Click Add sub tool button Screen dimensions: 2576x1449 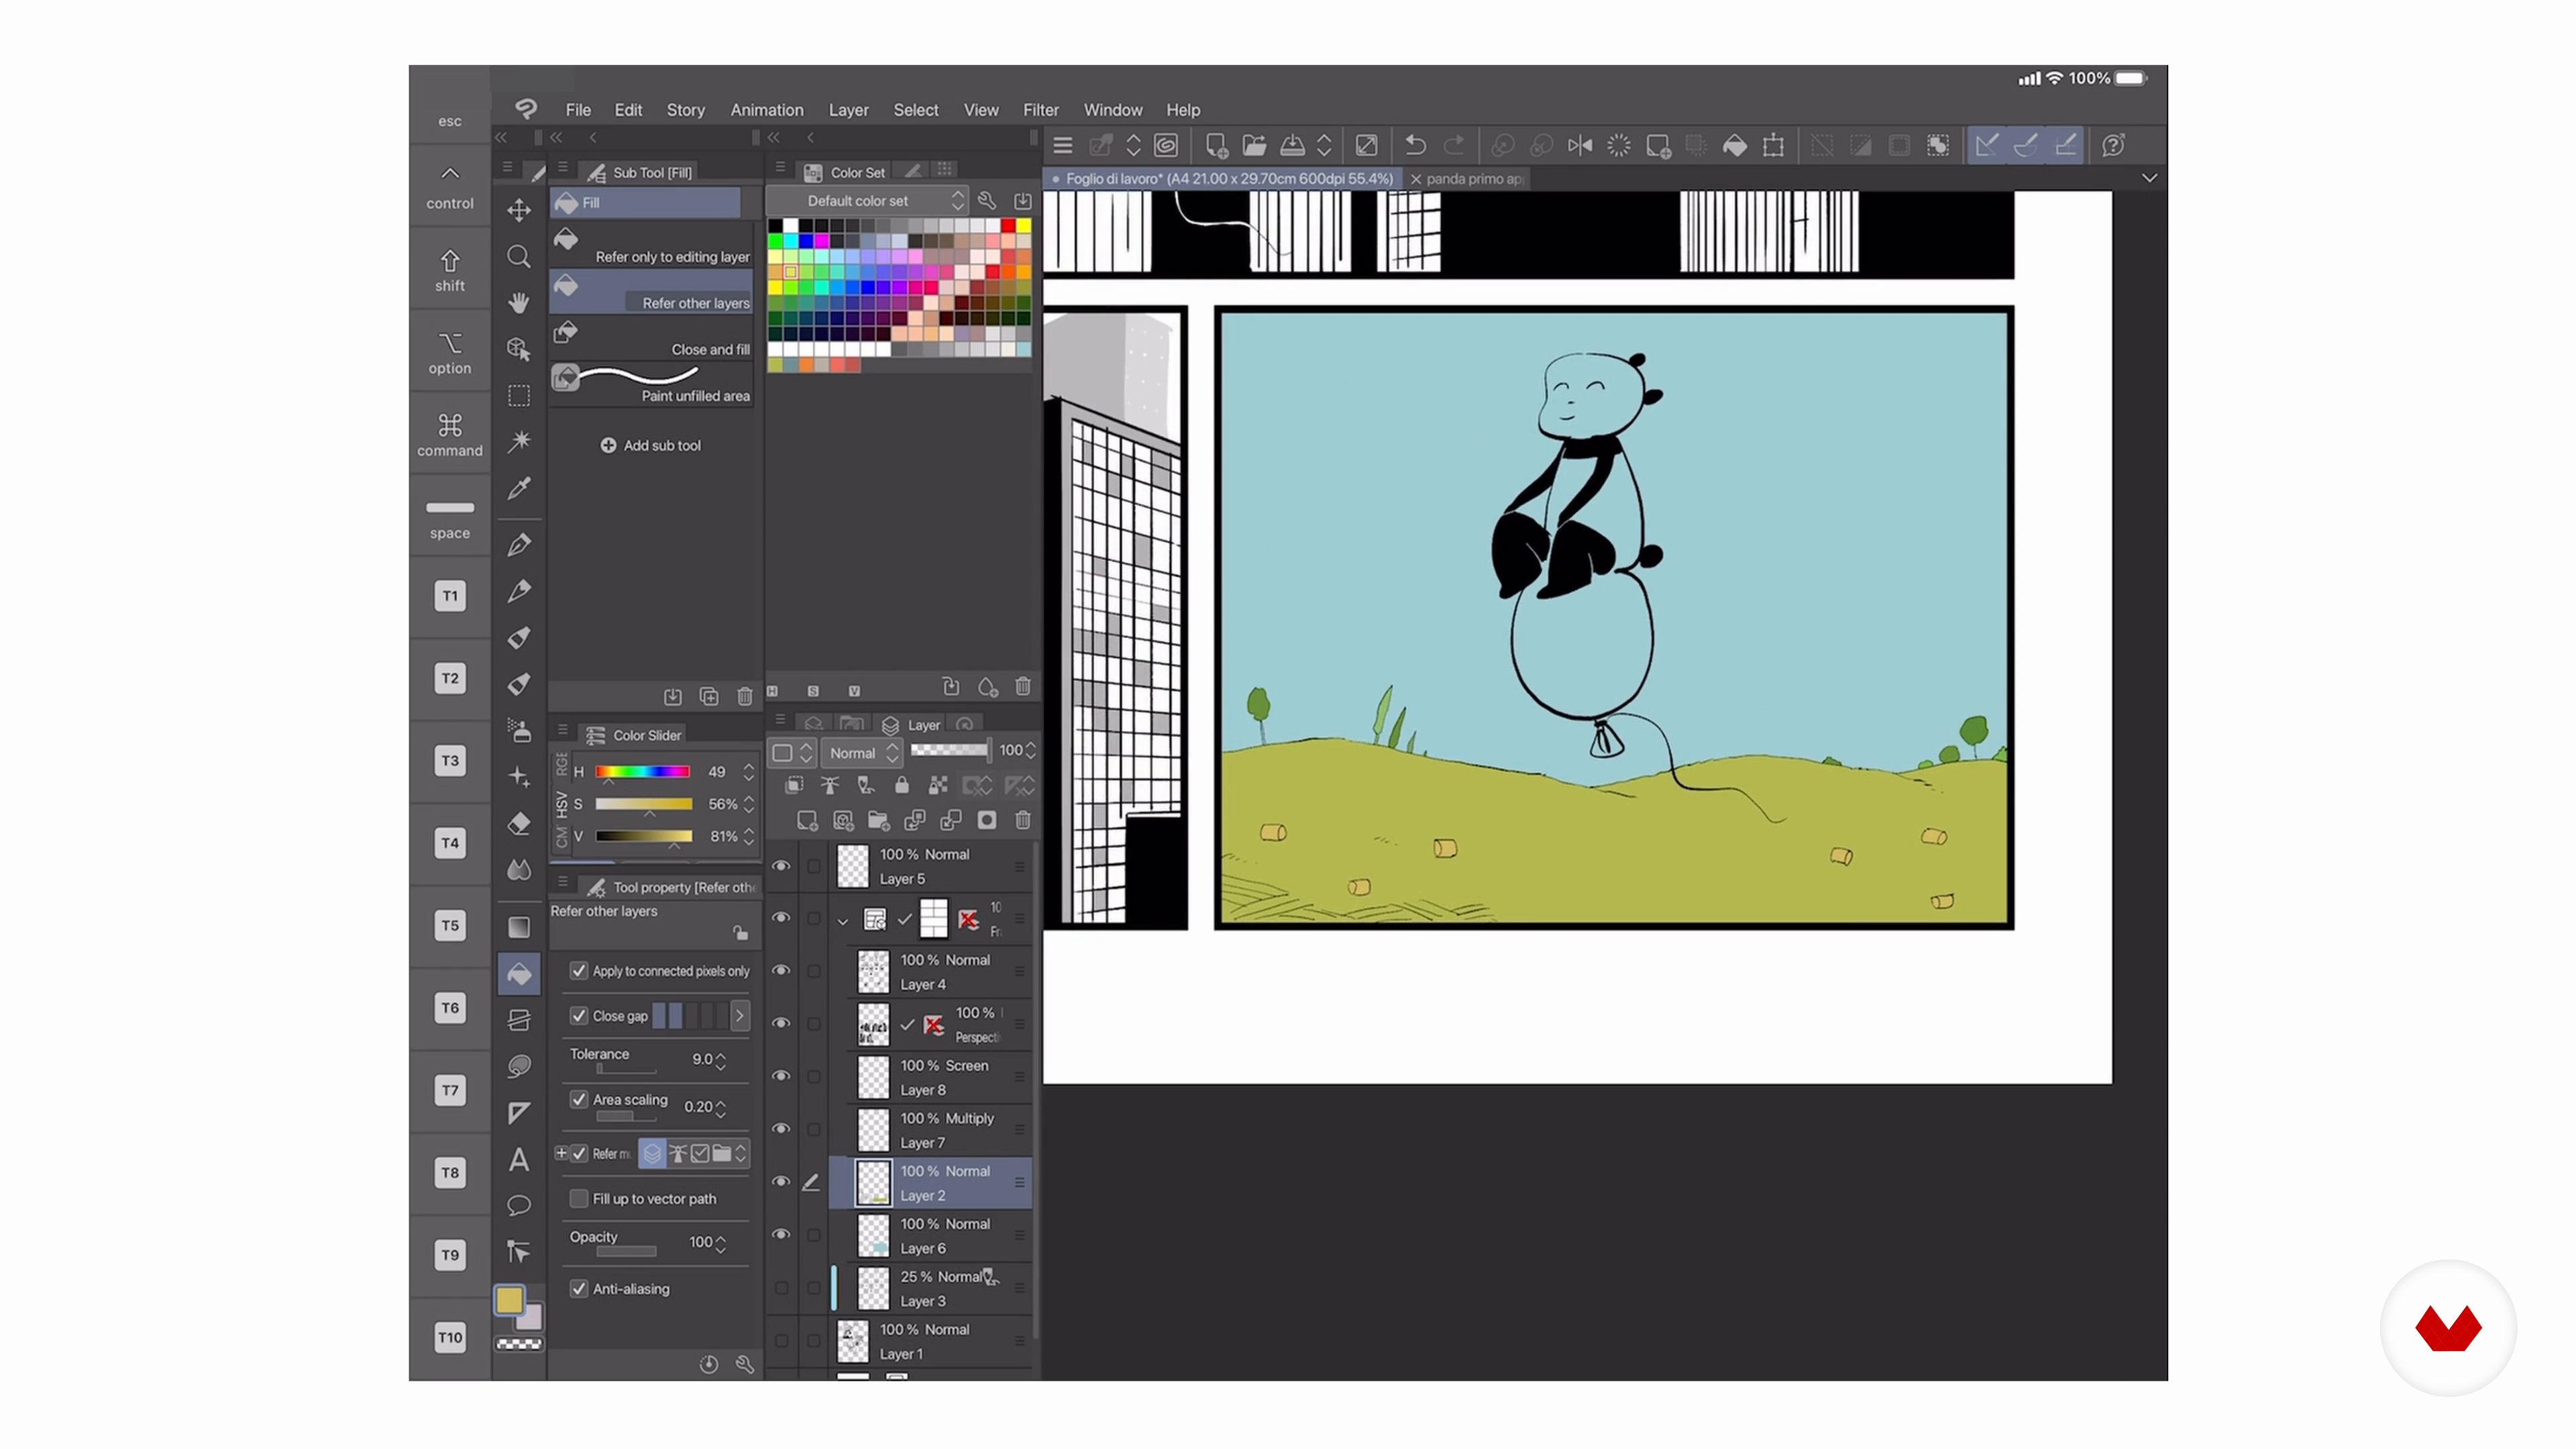point(651,446)
